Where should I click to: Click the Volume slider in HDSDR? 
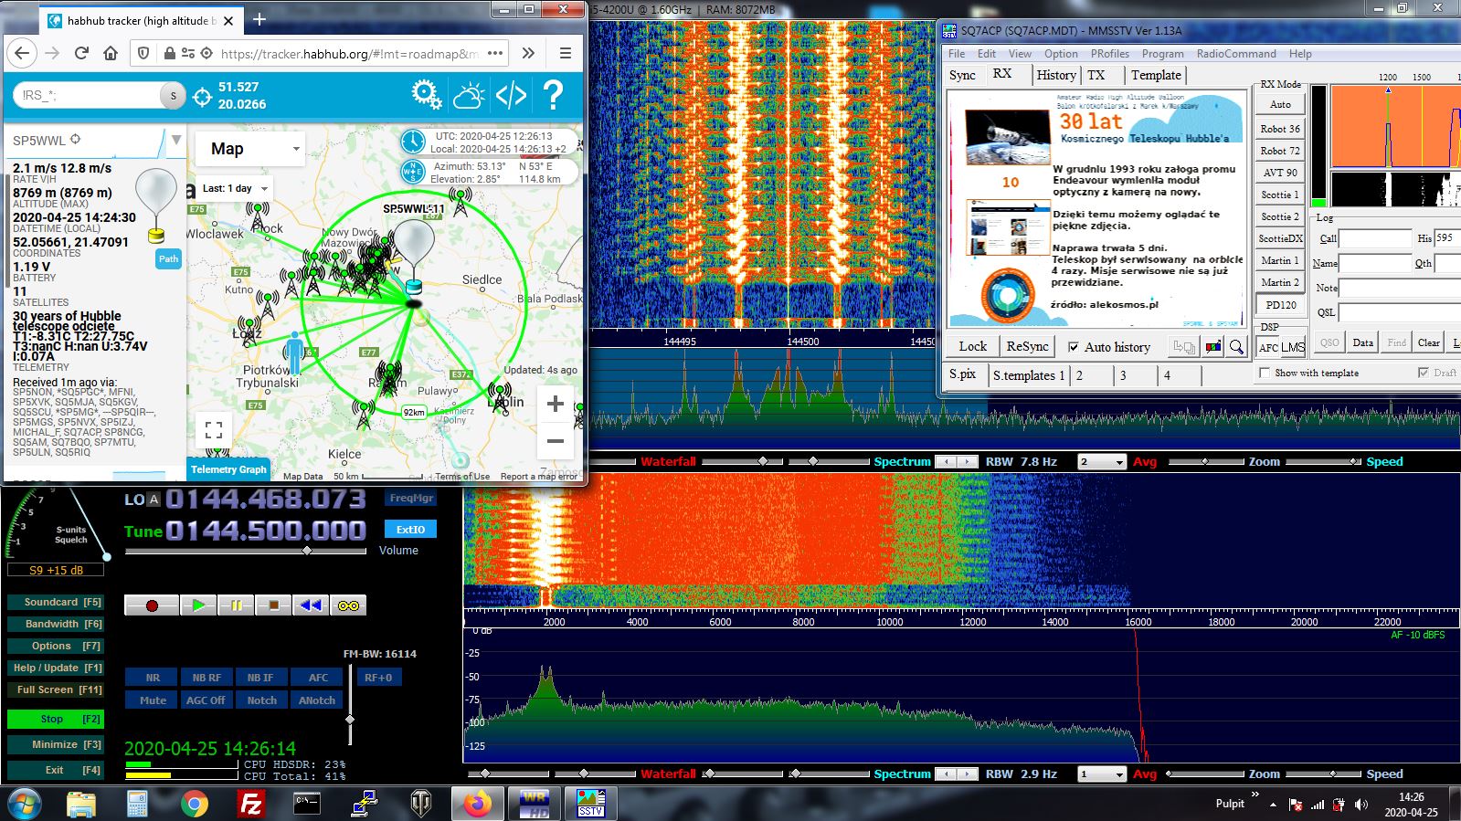245,551
